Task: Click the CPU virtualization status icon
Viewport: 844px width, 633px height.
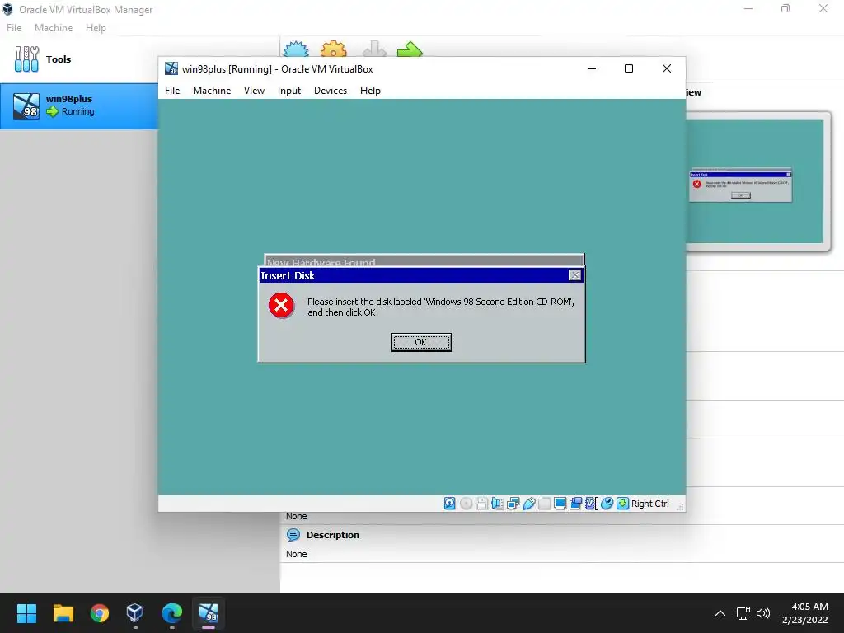Action: pyautogui.click(x=591, y=504)
